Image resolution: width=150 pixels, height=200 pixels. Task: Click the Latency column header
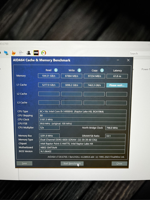click(117, 70)
